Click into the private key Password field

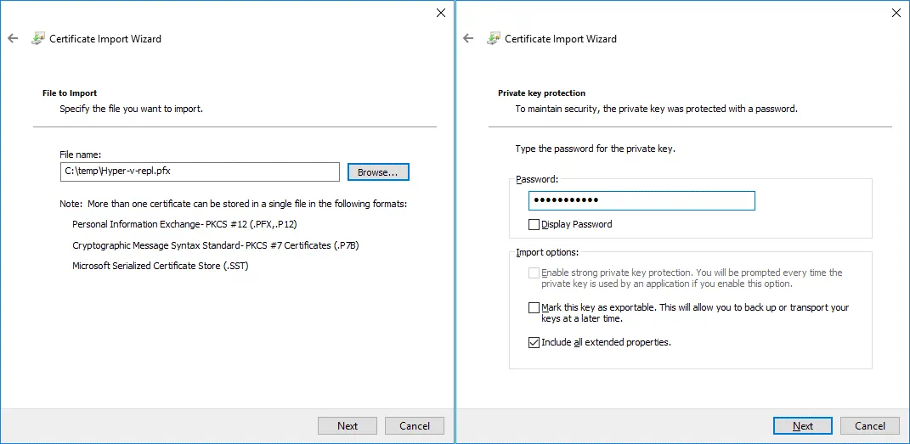click(642, 200)
